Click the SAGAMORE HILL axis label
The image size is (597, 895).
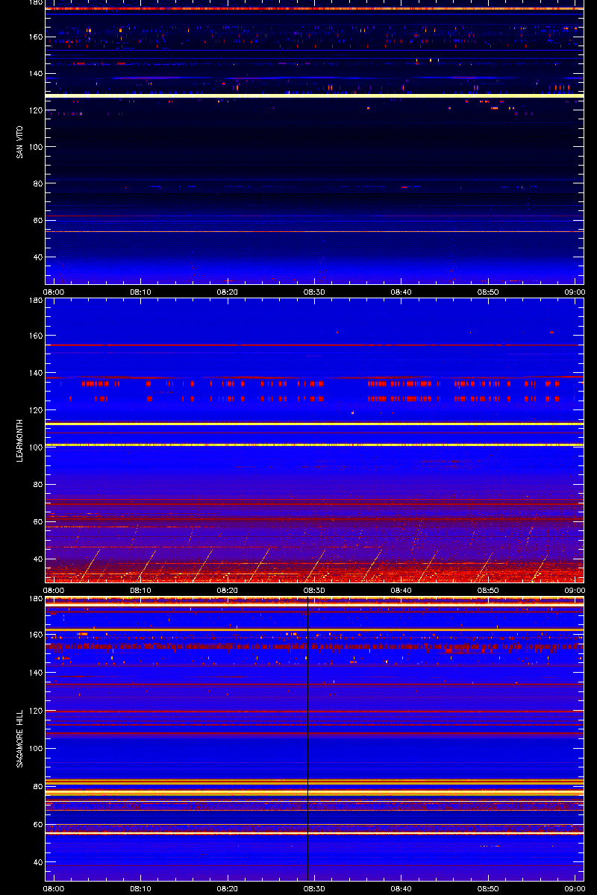(19, 739)
